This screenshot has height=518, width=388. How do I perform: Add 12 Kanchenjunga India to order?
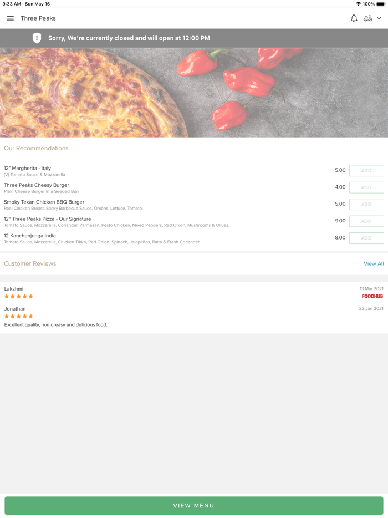[x=366, y=238]
